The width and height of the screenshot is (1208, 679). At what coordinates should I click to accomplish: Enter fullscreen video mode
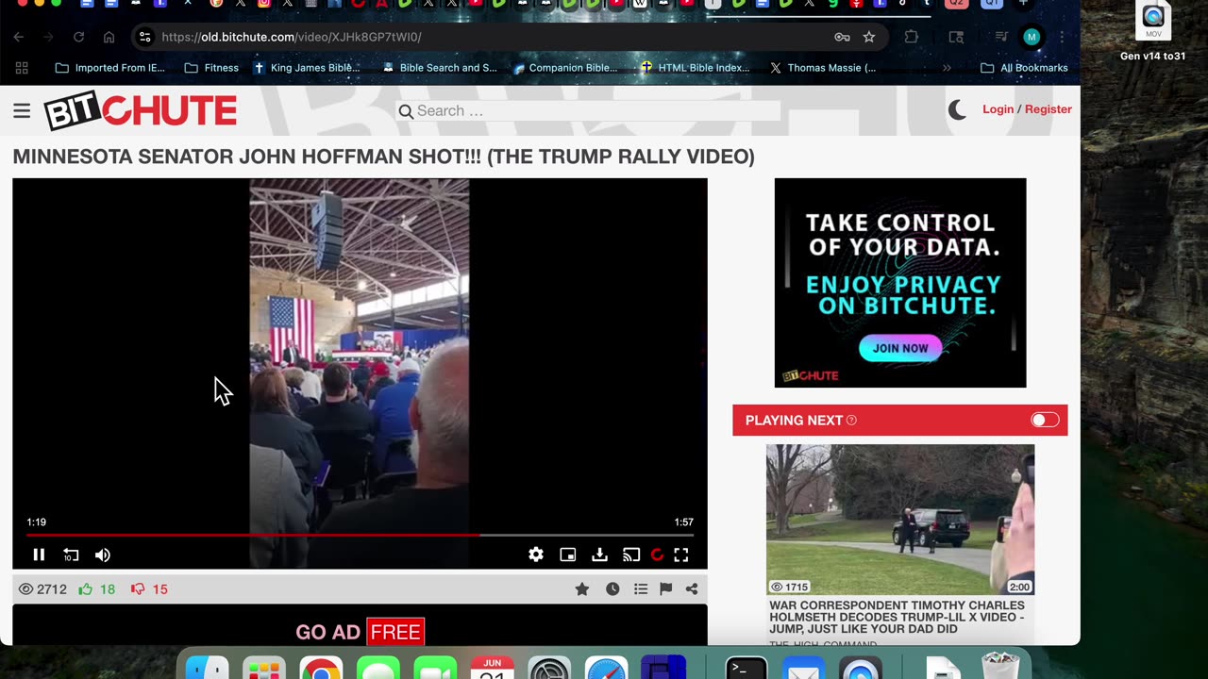pos(681,555)
